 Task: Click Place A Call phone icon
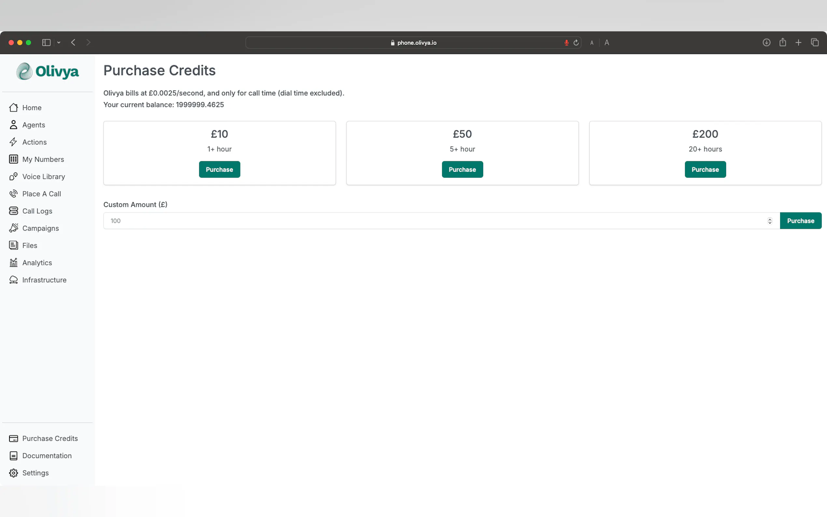point(13,194)
